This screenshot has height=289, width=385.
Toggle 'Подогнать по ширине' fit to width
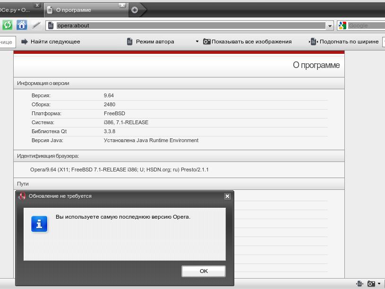click(344, 42)
